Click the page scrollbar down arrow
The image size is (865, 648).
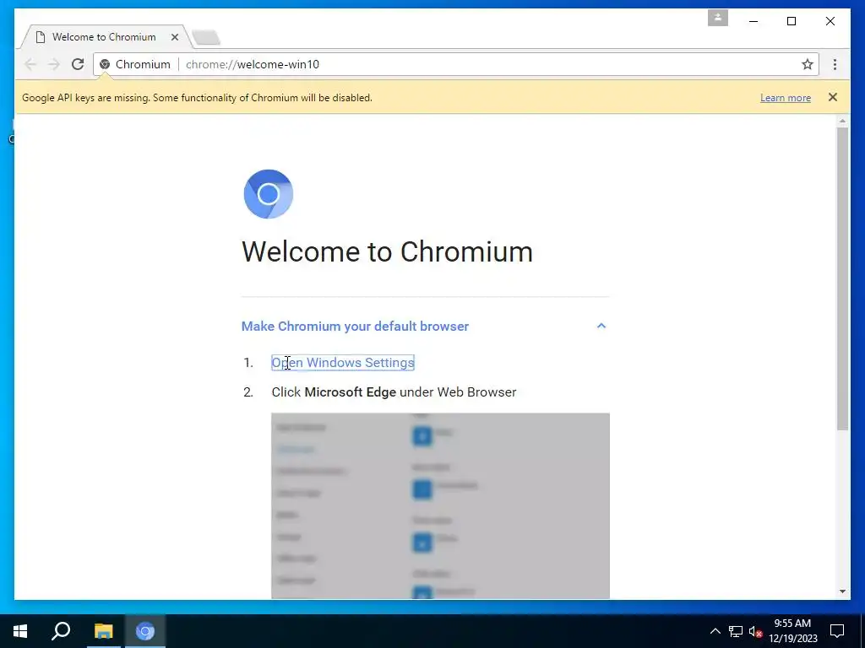tap(842, 591)
